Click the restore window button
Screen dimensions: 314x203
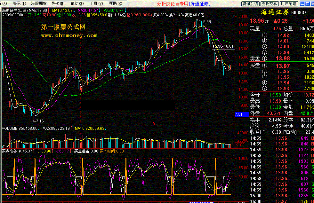click(308, 4)
